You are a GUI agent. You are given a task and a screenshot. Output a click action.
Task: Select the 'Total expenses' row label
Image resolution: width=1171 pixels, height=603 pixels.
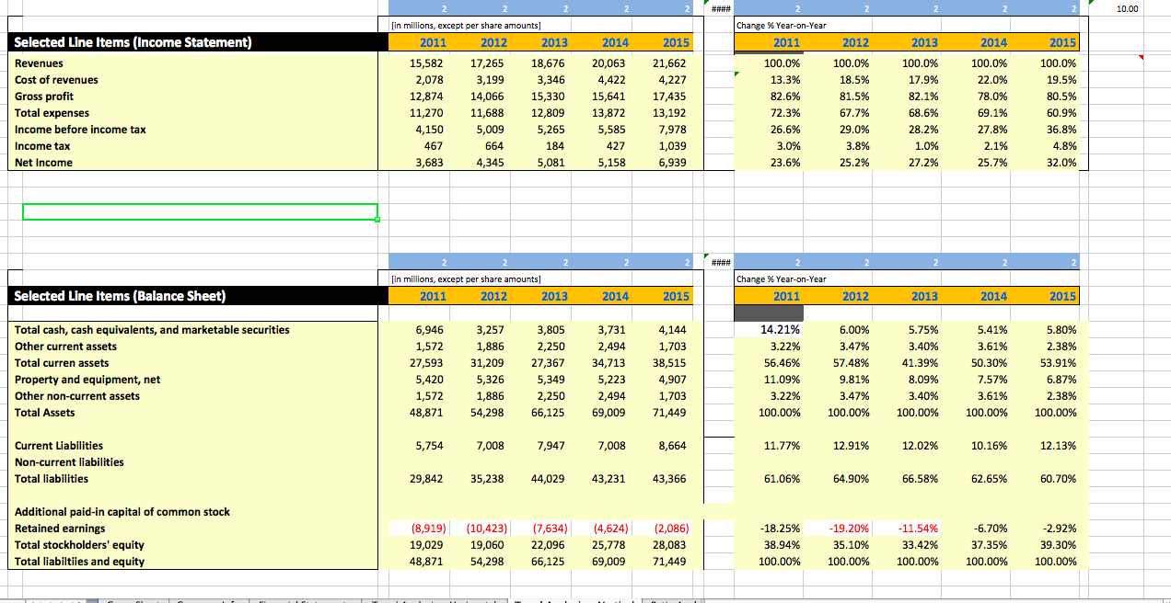tap(52, 113)
